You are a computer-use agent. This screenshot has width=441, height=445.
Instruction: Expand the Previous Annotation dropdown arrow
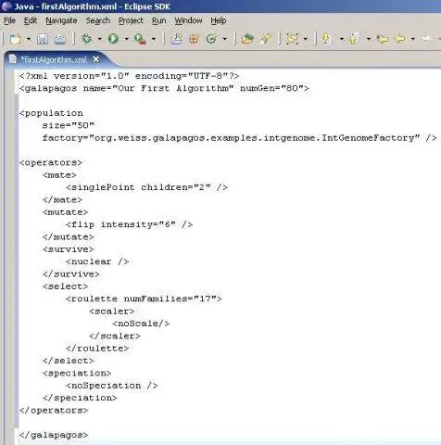tap(369, 39)
